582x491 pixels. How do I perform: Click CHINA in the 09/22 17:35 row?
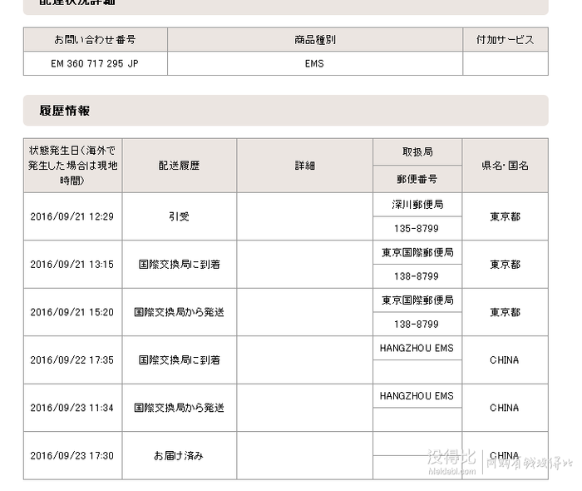505,360
